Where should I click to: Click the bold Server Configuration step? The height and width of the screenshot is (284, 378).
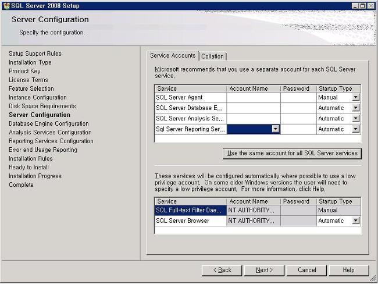coord(40,115)
